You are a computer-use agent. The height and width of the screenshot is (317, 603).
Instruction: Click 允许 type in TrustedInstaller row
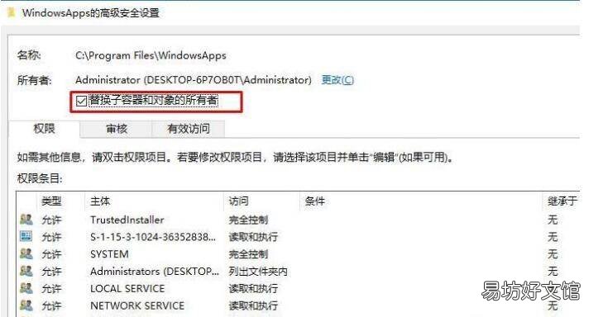[x=51, y=220]
